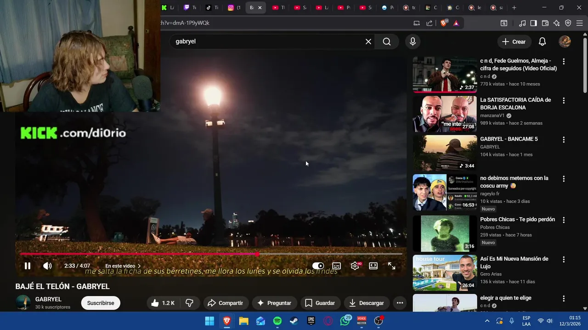This screenshot has height=330, width=588.
Task: Open options menu for 'c n d, Fede Guelmos' video
Action: click(x=564, y=61)
